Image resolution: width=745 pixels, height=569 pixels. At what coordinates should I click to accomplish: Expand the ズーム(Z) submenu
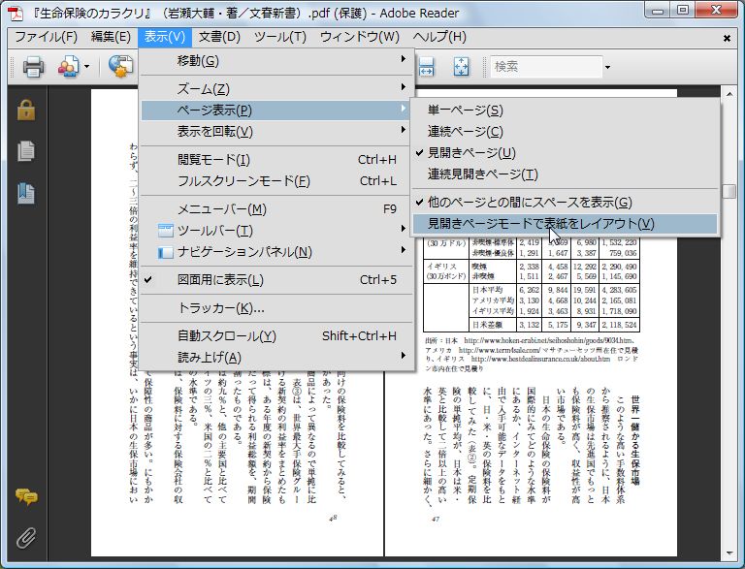click(276, 89)
